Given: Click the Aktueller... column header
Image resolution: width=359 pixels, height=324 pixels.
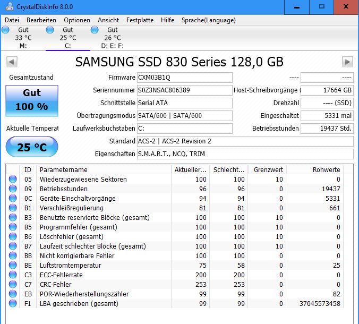Looking at the screenshot, I should [x=190, y=169].
